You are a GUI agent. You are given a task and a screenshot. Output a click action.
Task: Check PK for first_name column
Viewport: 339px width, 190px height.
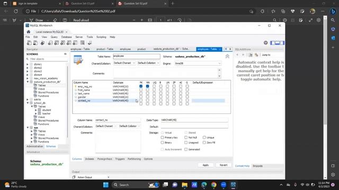[x=141, y=90]
